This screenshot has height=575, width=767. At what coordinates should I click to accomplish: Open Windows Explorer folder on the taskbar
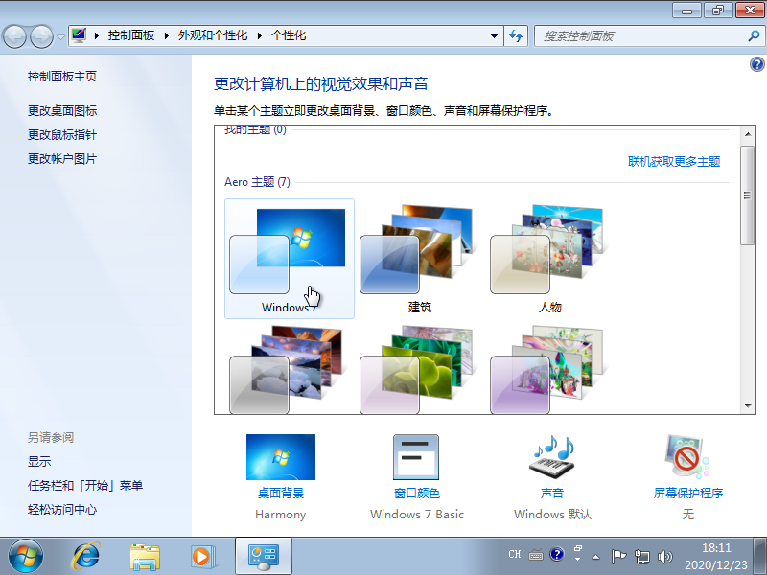tap(145, 555)
